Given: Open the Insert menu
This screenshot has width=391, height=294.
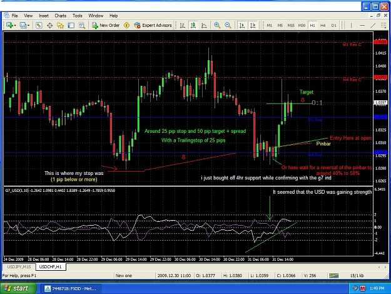Looking at the screenshot, I should (44, 16).
